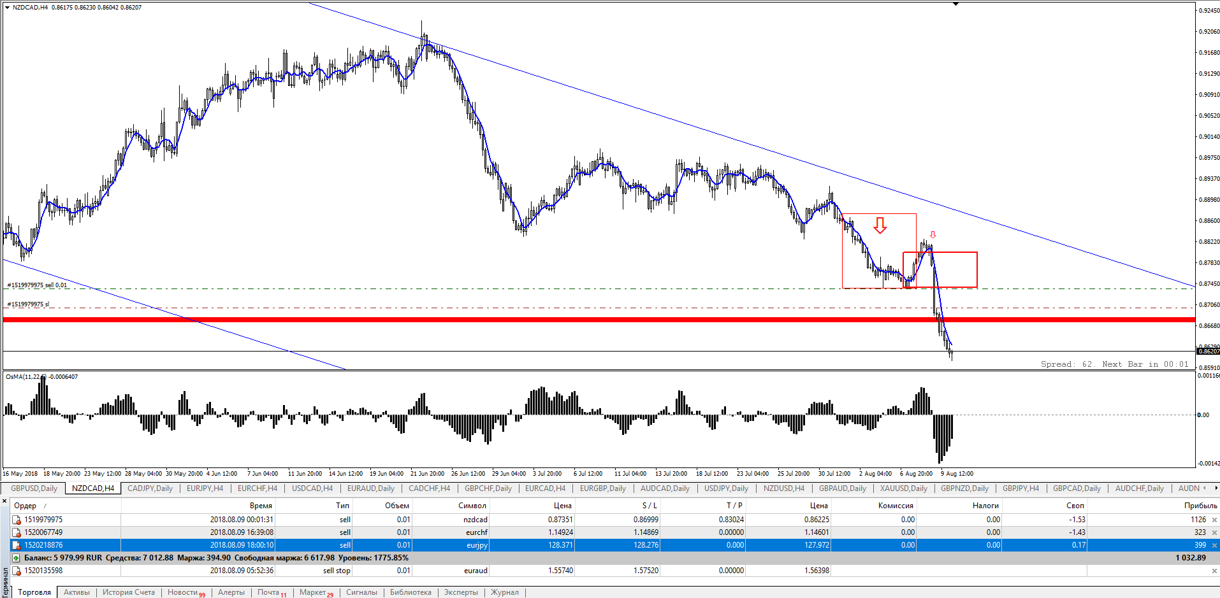Switch to USDJPY,Daily chart tab

pos(726,488)
